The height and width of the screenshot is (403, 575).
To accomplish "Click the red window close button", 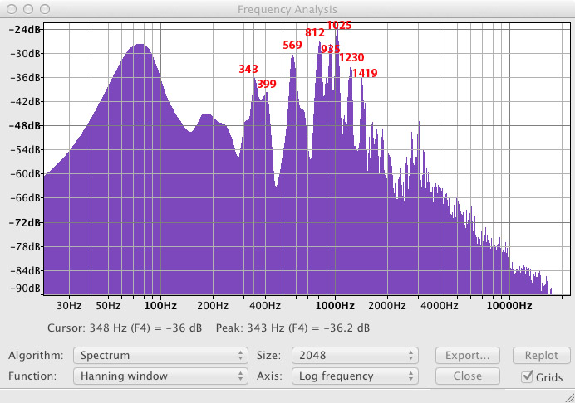I will [x=12, y=9].
